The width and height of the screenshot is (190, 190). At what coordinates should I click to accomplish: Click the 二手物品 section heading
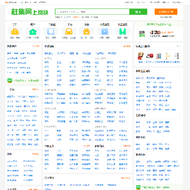pos(49,178)
